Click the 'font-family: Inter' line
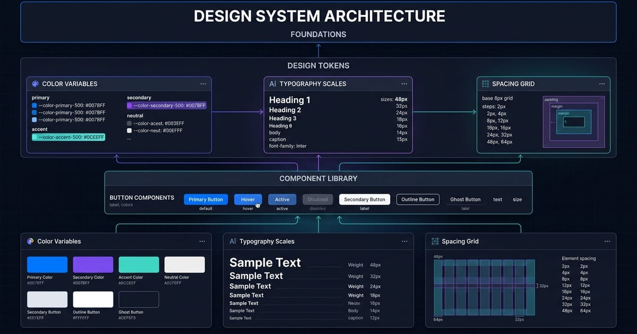 tap(288, 146)
